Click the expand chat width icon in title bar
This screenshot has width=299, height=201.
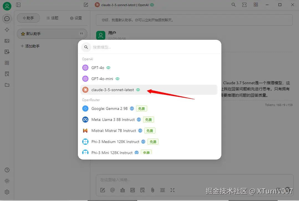click(244, 5)
